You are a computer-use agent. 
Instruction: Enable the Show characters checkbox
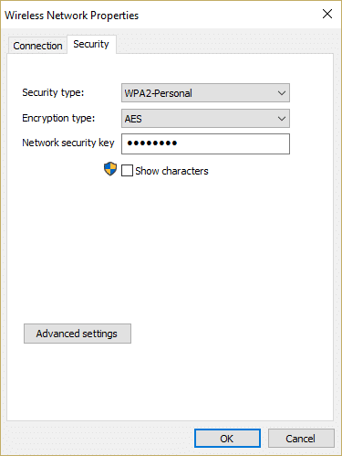(x=127, y=171)
